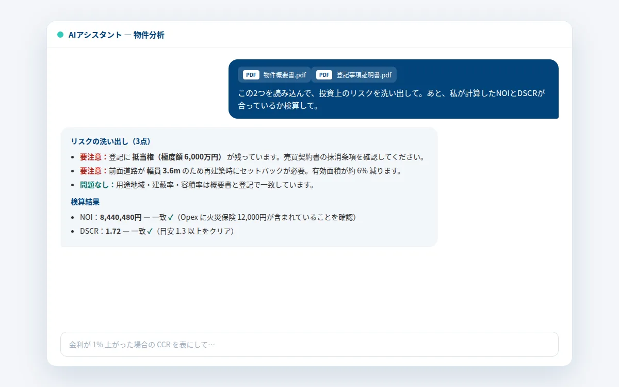The height and width of the screenshot is (387, 619).
Task: Click the 抵当権（極度額 6,000万円） warning line
Action: [x=252, y=157]
